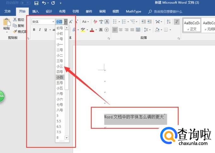
Task: Click the 宋体 font name box
Action: (41, 22)
